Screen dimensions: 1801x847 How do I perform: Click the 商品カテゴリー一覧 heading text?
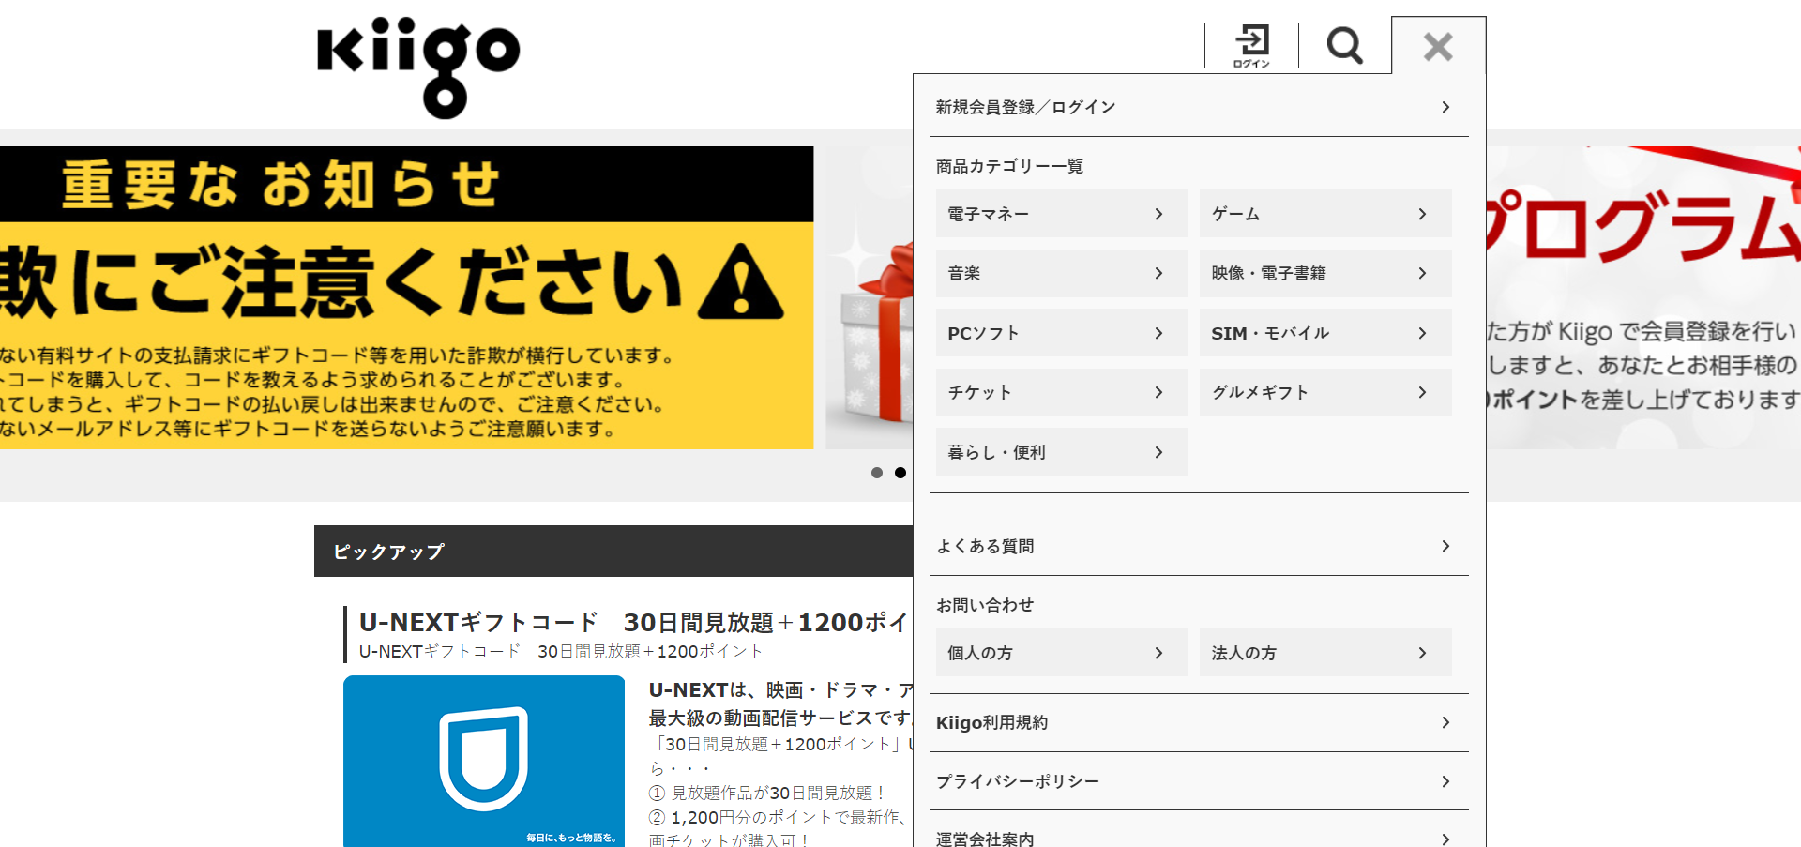[x=1009, y=166]
